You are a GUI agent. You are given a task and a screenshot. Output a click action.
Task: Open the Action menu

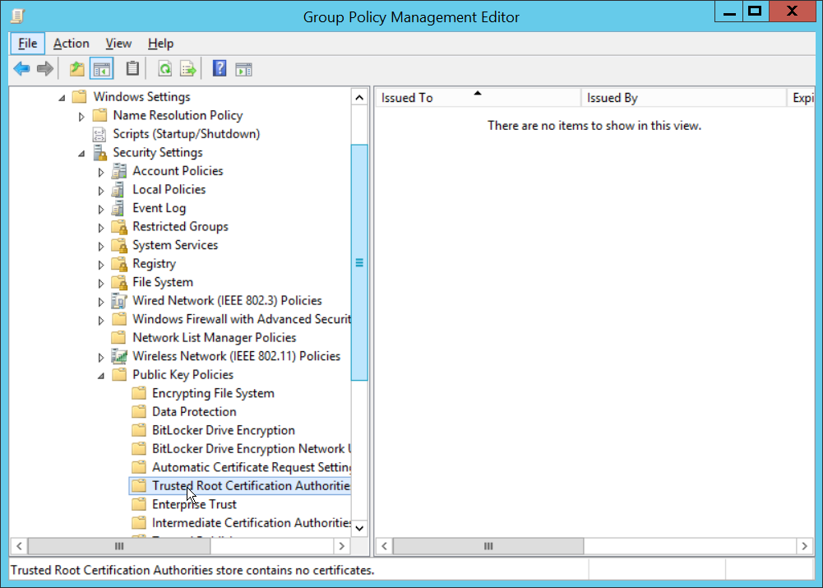coord(71,44)
